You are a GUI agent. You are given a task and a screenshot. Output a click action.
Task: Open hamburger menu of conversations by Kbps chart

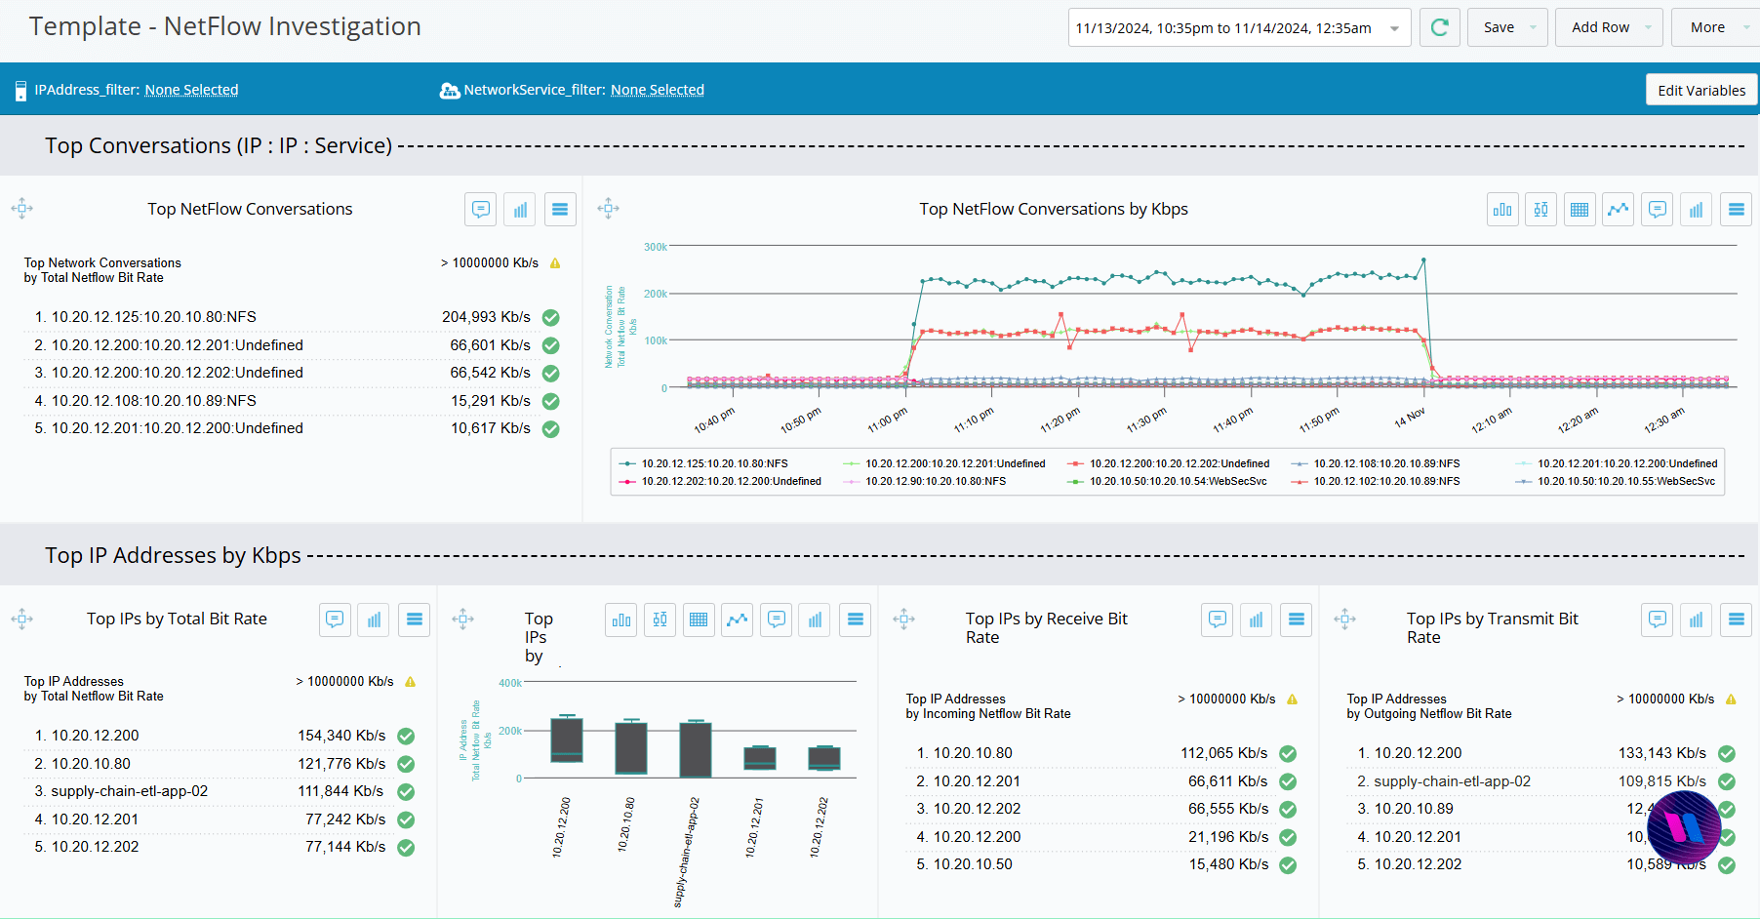click(x=1736, y=210)
